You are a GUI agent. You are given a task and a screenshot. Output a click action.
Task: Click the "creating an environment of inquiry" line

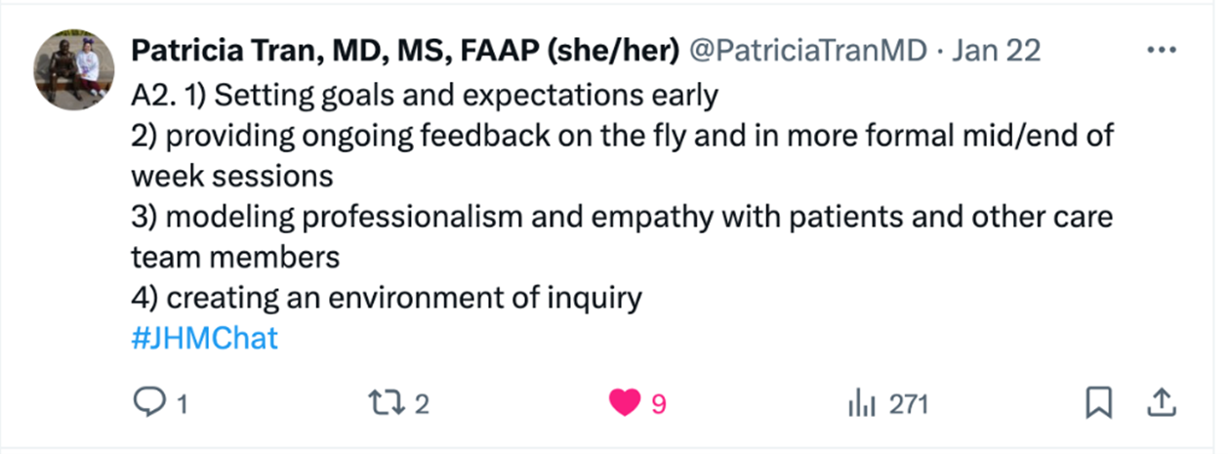387,297
